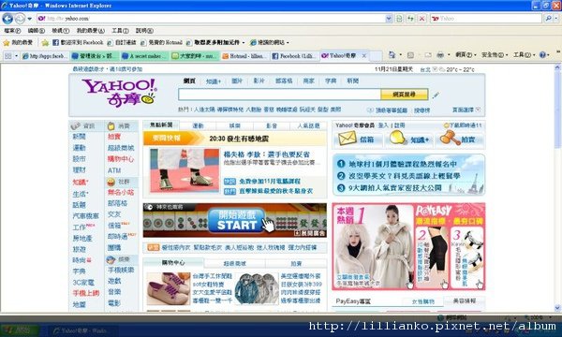Select the 圖片 search category tab
Image resolution: width=562 pixels, height=337 pixels.
[x=237, y=81]
